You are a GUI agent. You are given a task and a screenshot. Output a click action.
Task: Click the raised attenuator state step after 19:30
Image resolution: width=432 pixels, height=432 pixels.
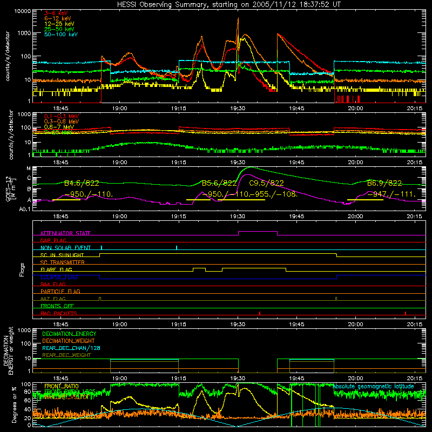point(258,232)
